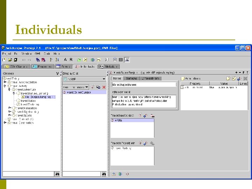Screen dimensions: 252x189
Task: Create a new annotation value icon
Action: click(x=228, y=78)
